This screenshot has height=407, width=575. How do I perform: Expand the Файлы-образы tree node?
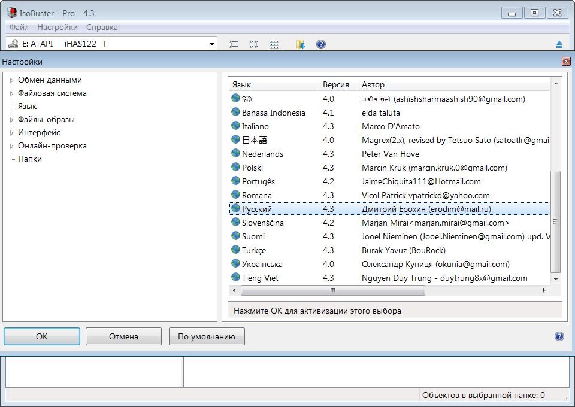12,120
